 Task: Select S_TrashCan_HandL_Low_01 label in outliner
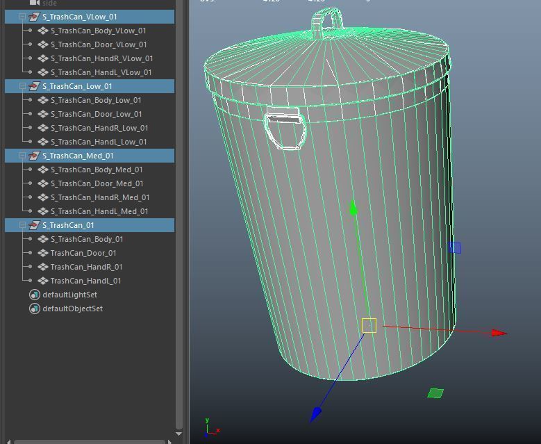coord(99,142)
